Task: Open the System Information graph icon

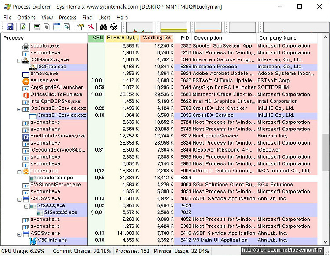Action: click(37, 27)
